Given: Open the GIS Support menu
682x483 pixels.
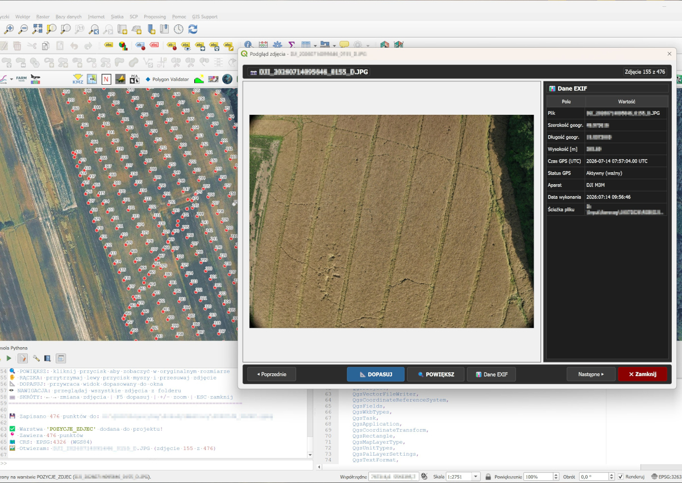Looking at the screenshot, I should point(205,16).
